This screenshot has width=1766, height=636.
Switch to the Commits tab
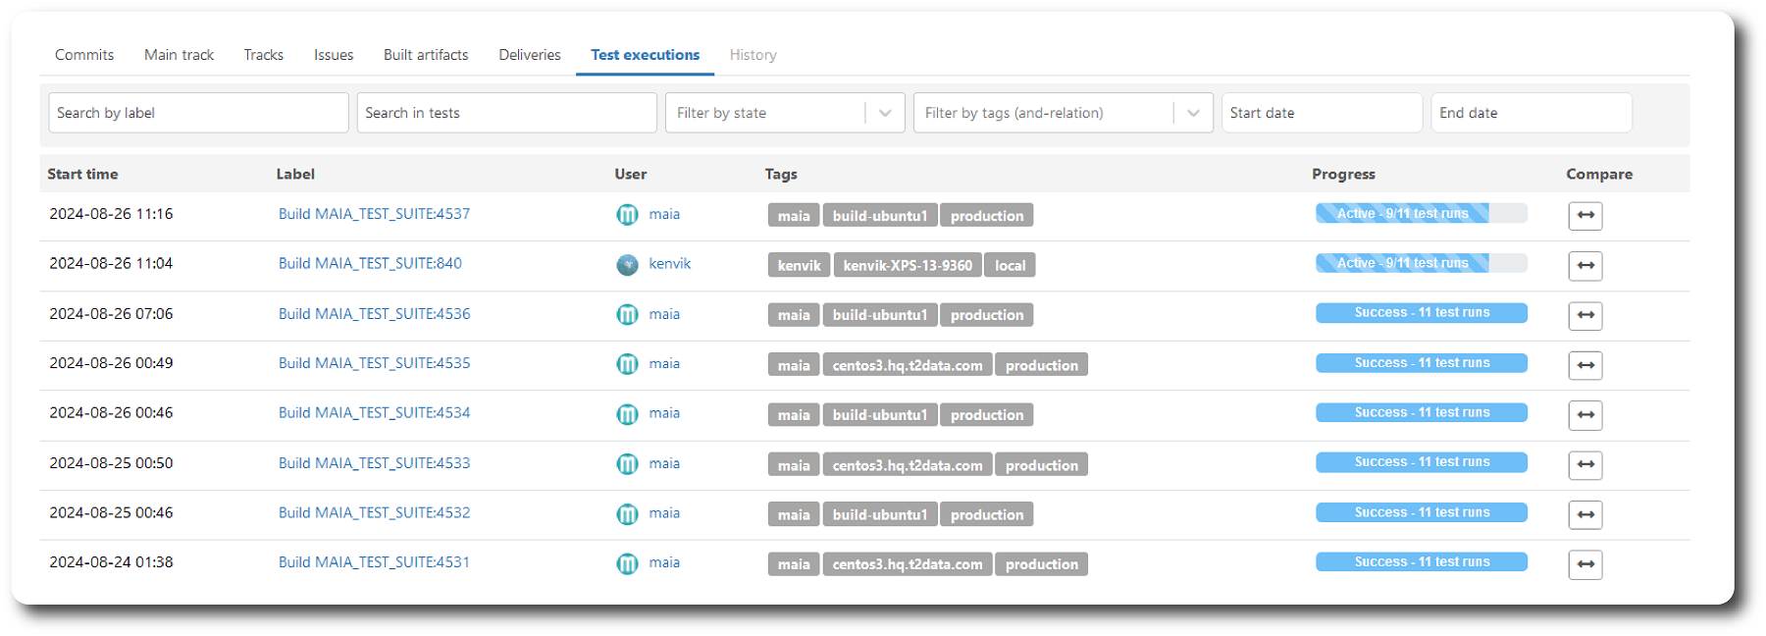pos(84,55)
